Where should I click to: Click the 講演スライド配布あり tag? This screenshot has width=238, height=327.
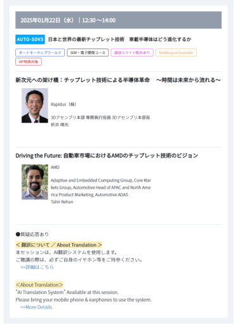pos(132,53)
